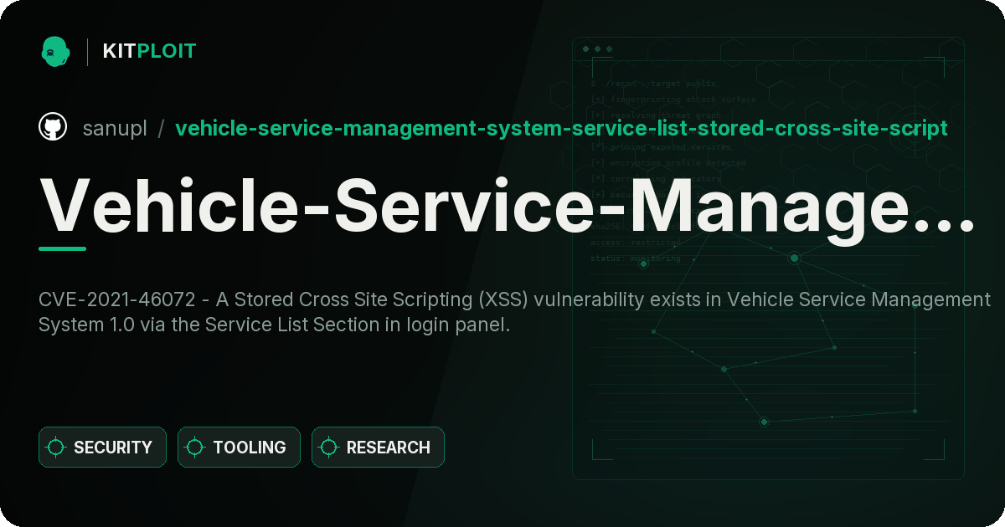Viewport: 1005px width, 527px height.
Task: Open the sanupl owner name
Action: pyautogui.click(x=115, y=128)
